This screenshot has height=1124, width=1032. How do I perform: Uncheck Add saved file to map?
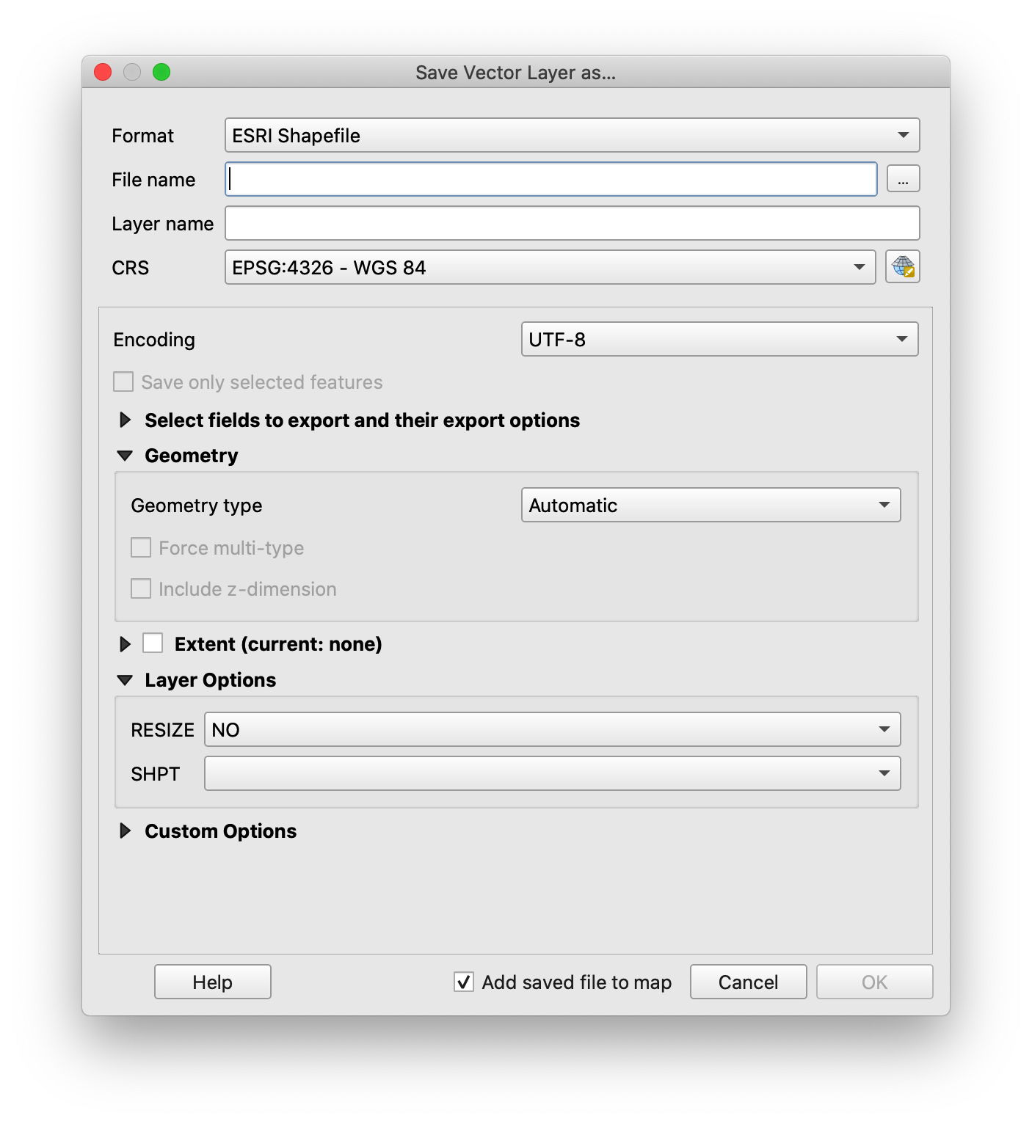coord(464,982)
